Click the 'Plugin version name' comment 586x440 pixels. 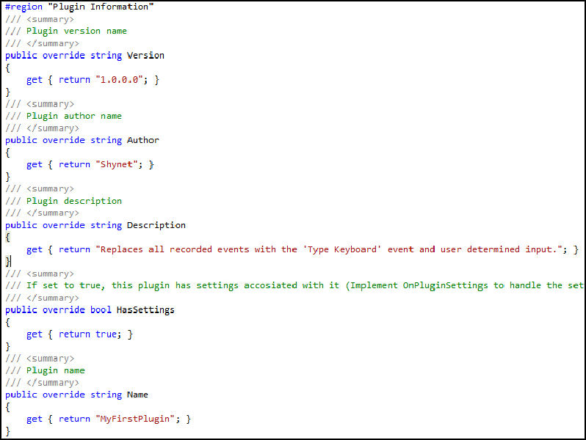[76, 31]
